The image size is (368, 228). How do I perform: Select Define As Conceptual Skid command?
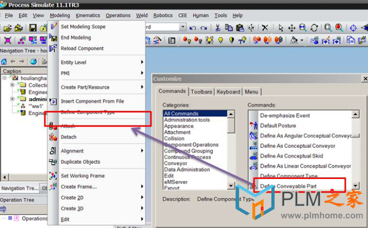[291, 156]
